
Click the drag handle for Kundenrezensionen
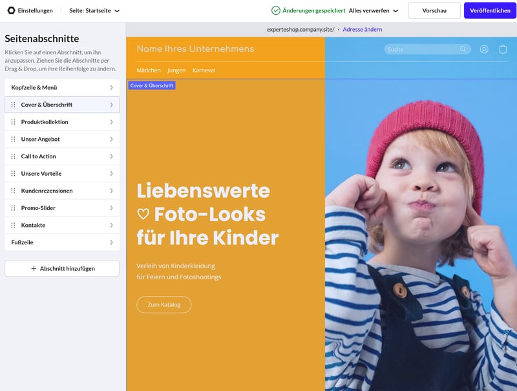pos(13,191)
